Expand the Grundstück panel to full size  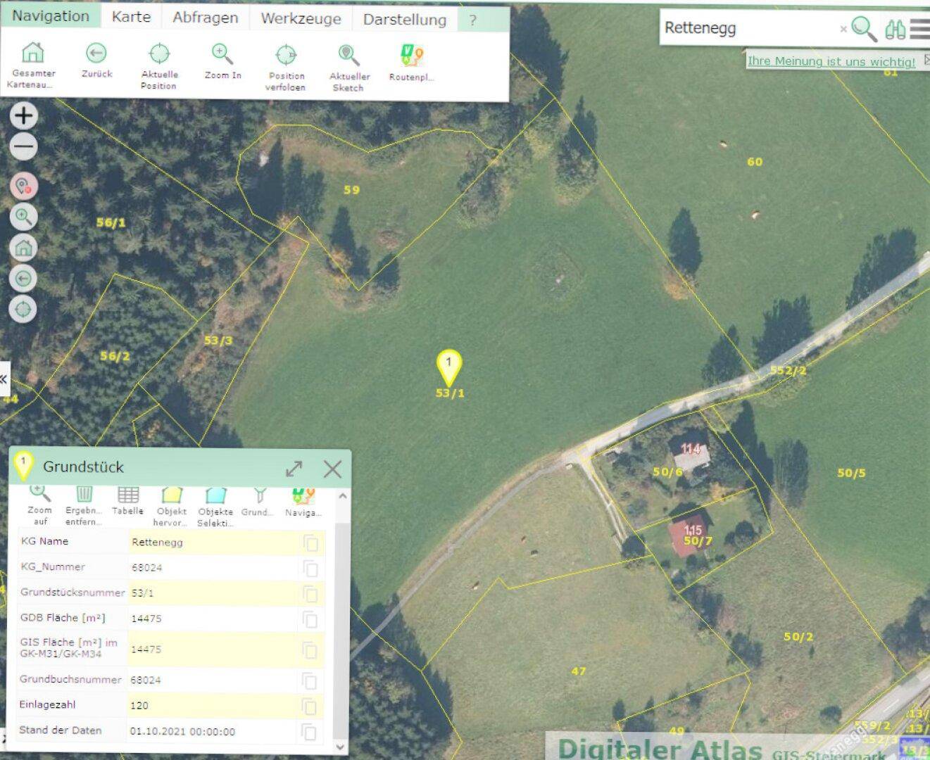294,469
